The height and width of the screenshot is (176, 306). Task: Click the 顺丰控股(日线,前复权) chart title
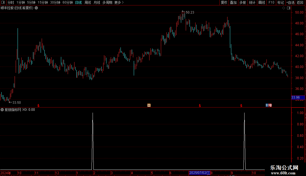17,8
